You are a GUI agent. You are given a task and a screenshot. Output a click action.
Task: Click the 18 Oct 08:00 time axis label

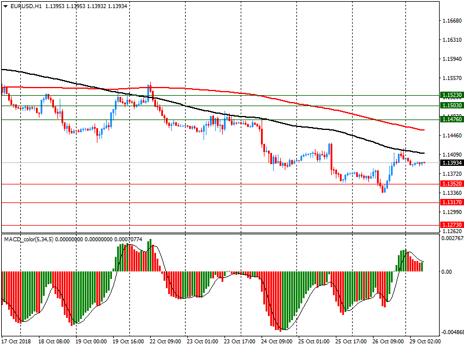54,342
